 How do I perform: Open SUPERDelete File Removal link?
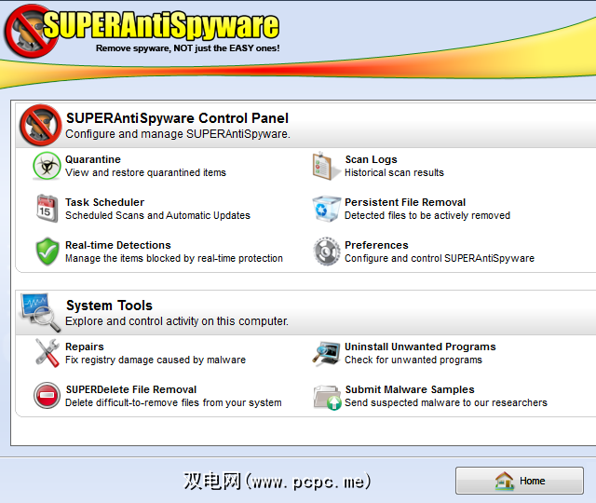coord(131,389)
